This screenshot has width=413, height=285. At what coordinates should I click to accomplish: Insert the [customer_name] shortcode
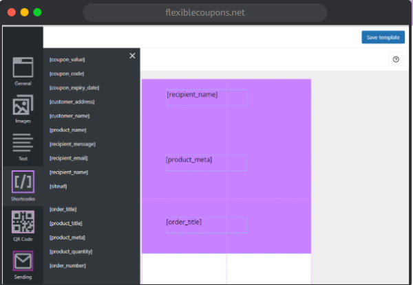(x=70, y=116)
